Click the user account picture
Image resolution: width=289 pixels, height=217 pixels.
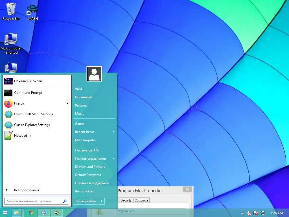pos(94,74)
